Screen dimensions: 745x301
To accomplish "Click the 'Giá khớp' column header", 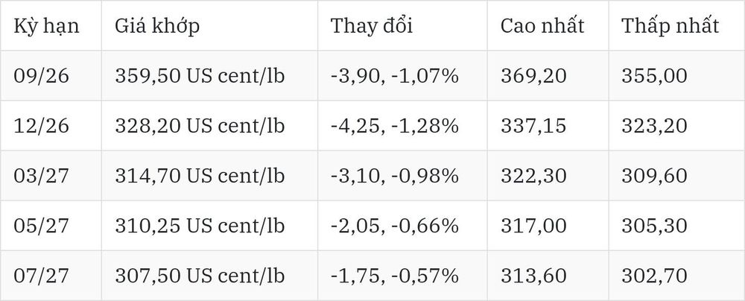I will pos(156,25).
